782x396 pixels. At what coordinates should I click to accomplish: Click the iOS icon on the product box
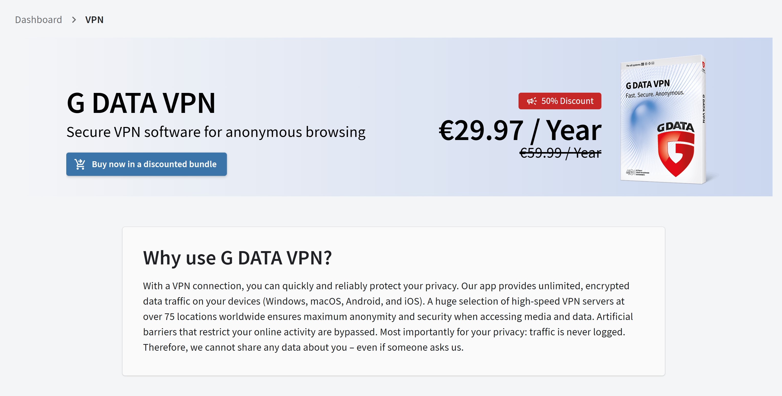click(x=653, y=64)
